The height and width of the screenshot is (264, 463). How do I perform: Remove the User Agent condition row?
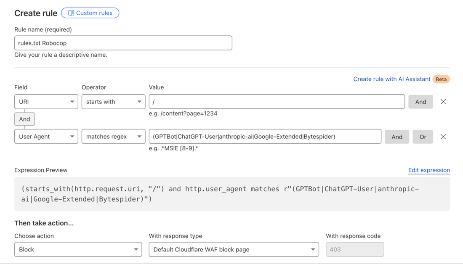coord(443,137)
